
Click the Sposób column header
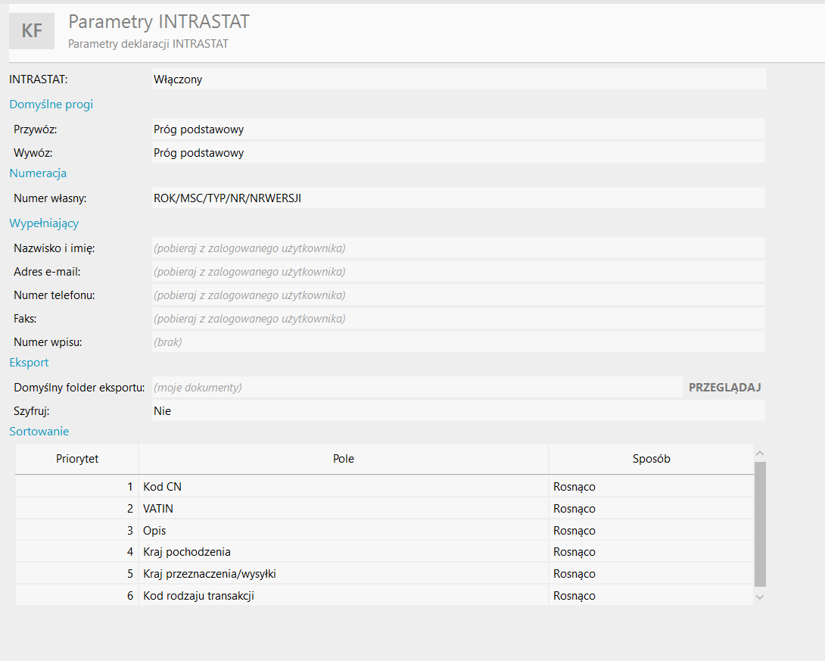652,459
